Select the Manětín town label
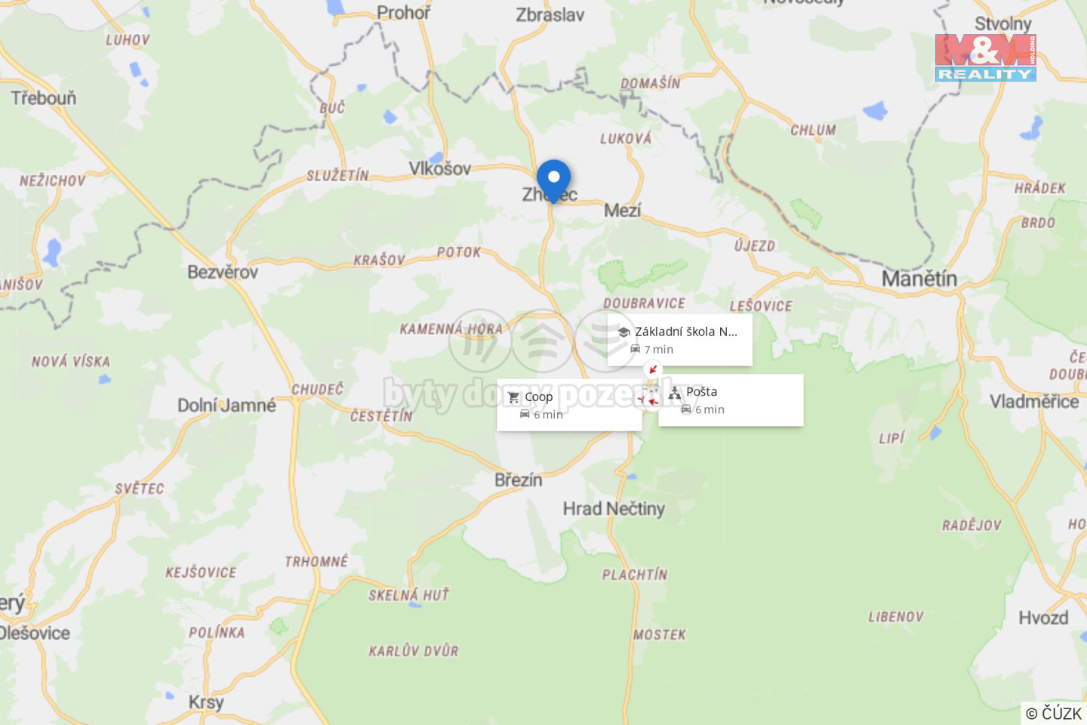1087x725 pixels. point(919,279)
